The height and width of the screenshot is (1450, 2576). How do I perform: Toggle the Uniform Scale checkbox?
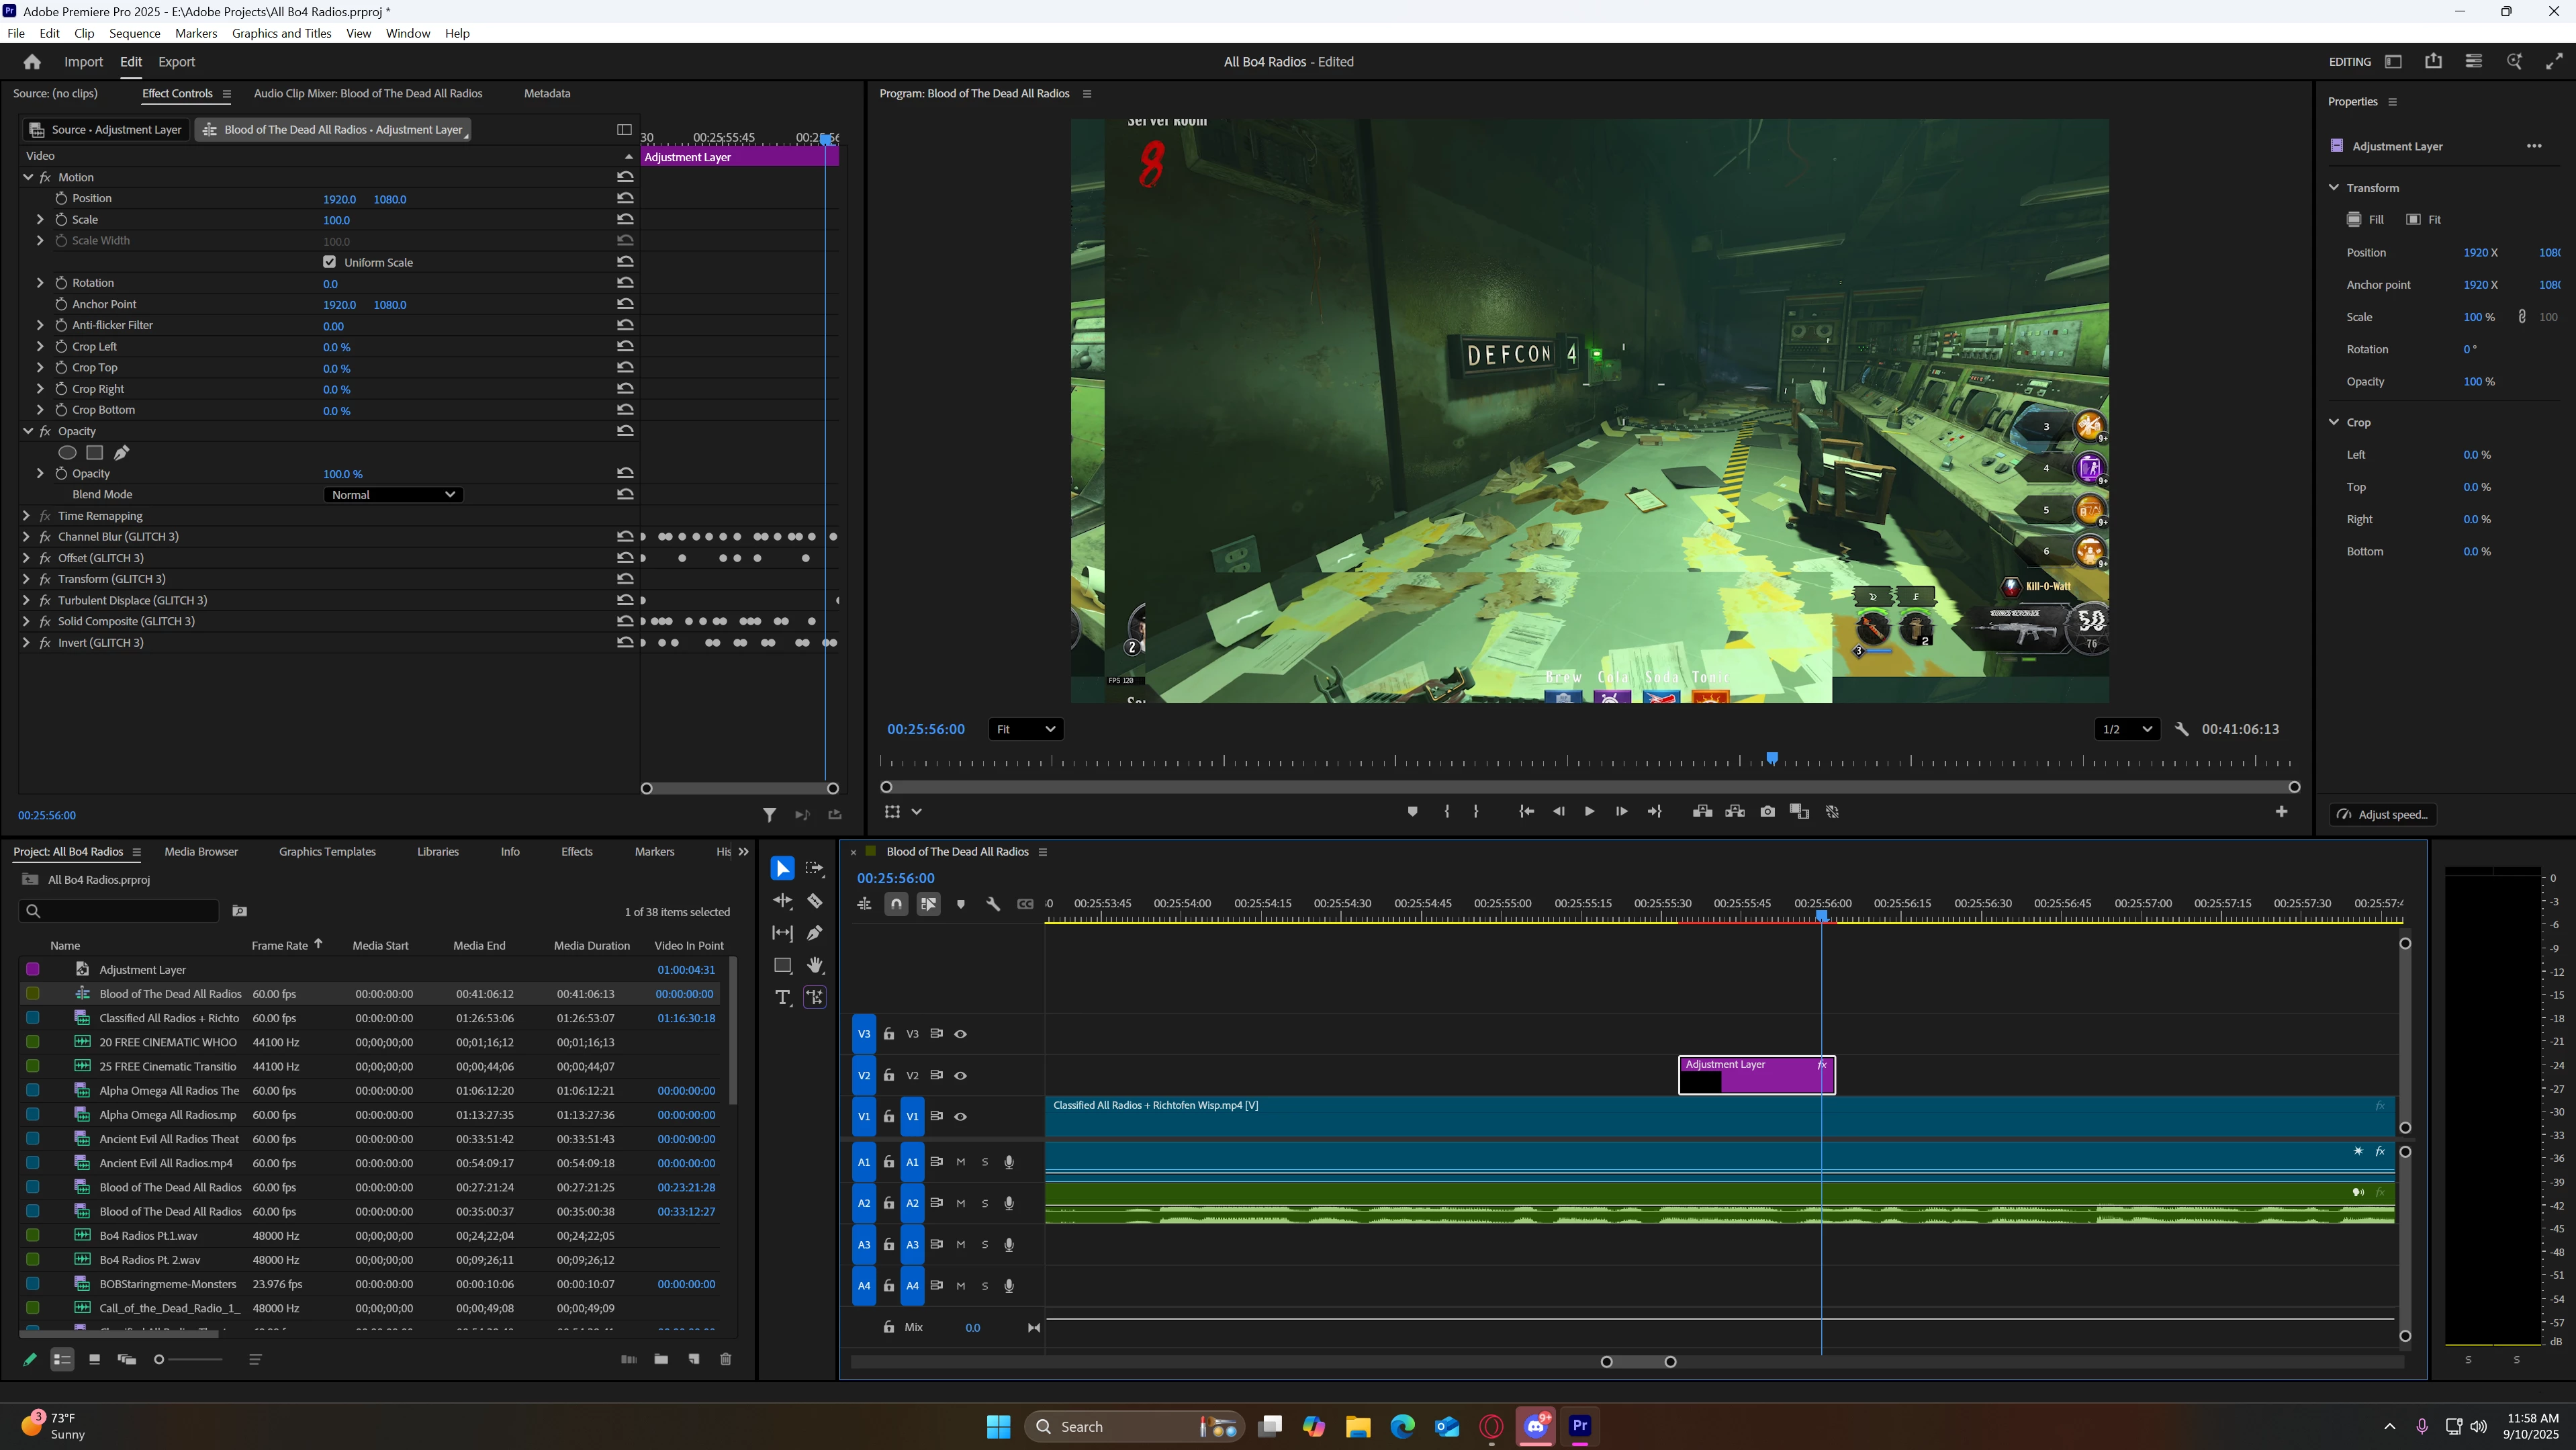tap(329, 262)
